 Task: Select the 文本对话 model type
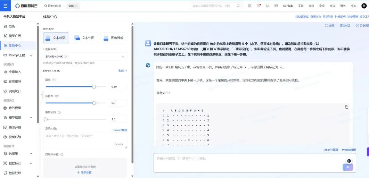(x=56, y=38)
